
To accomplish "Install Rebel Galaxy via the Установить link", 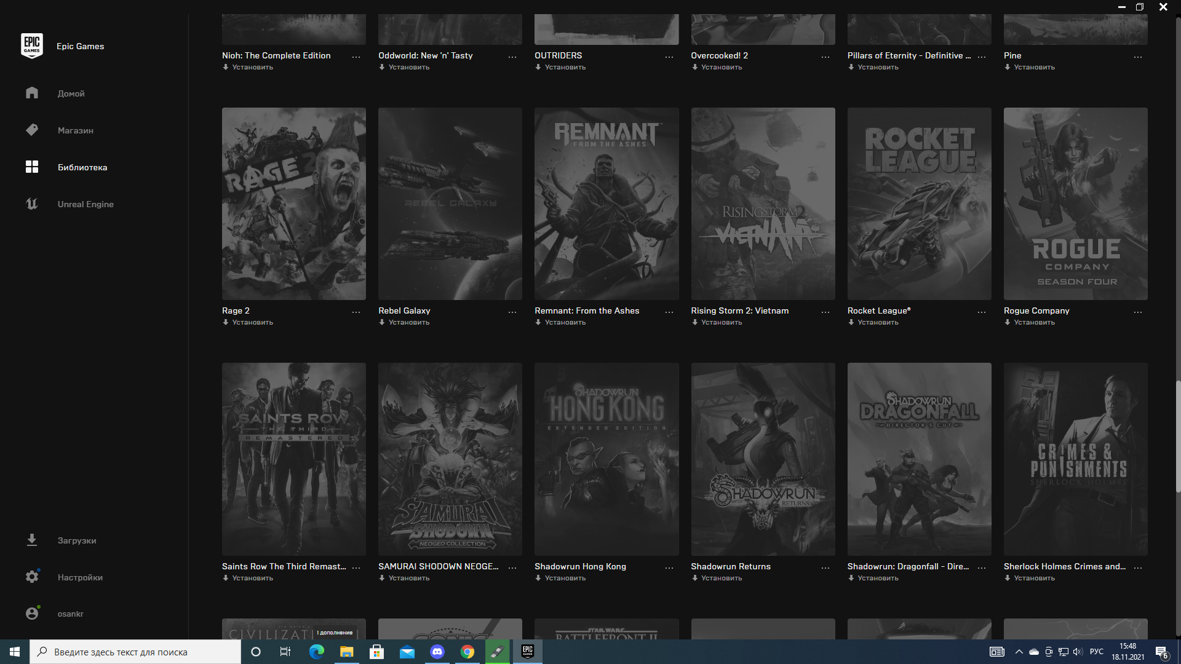I will (408, 322).
